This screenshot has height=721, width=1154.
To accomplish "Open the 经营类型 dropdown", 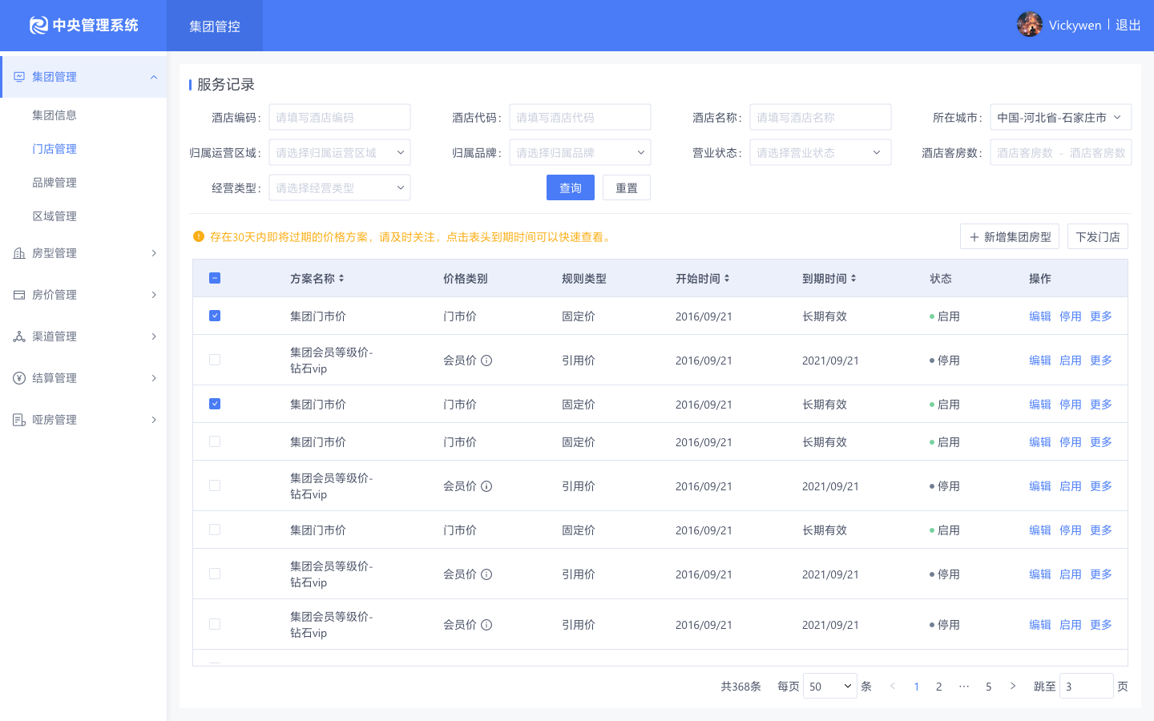I will (x=340, y=187).
